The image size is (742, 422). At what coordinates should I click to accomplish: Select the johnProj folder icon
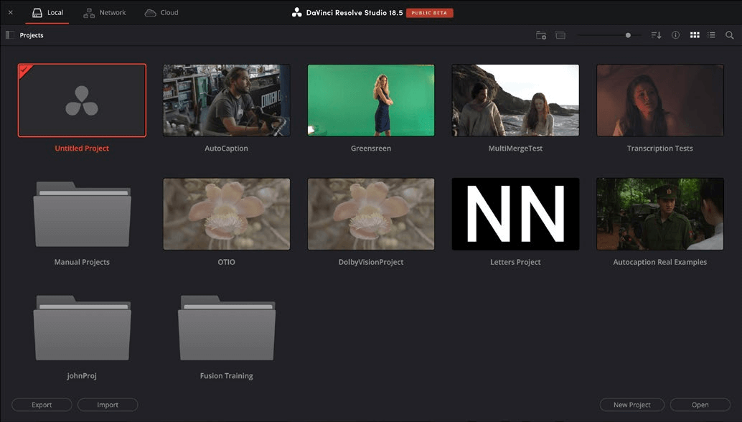[x=82, y=329]
